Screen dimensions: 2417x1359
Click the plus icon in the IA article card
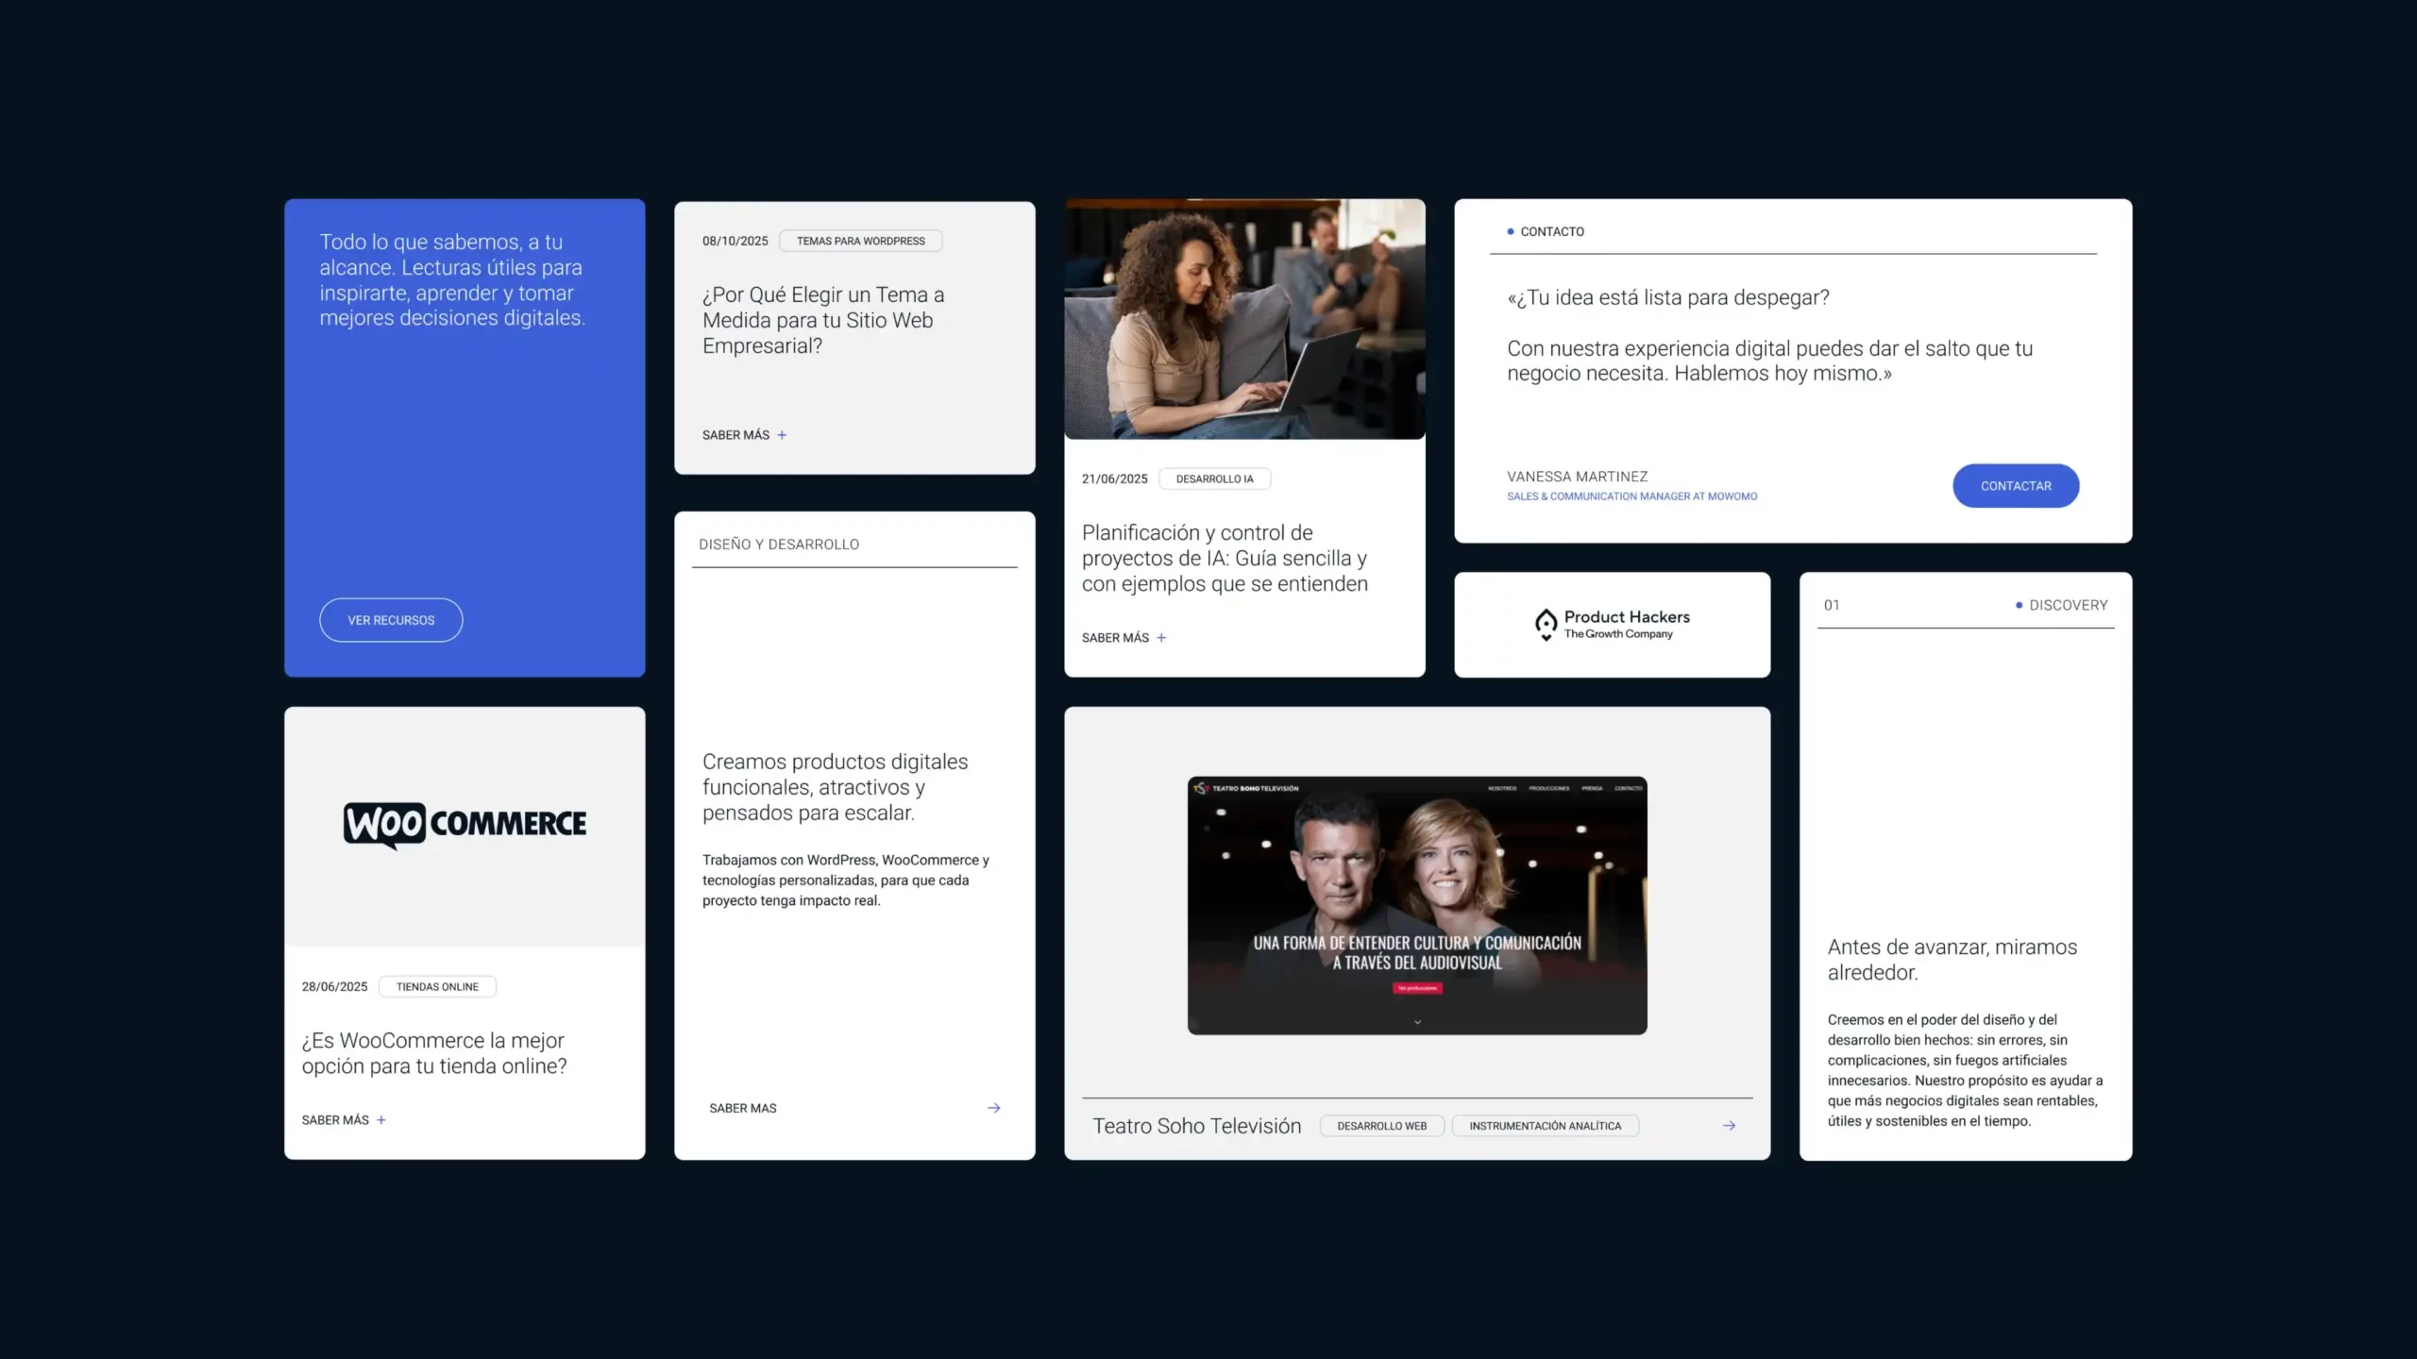1161,638
